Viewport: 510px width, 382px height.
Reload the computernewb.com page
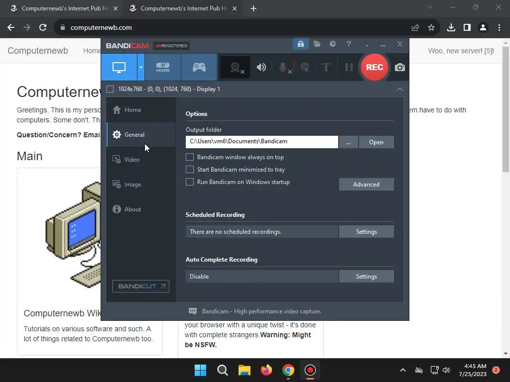coord(43,28)
